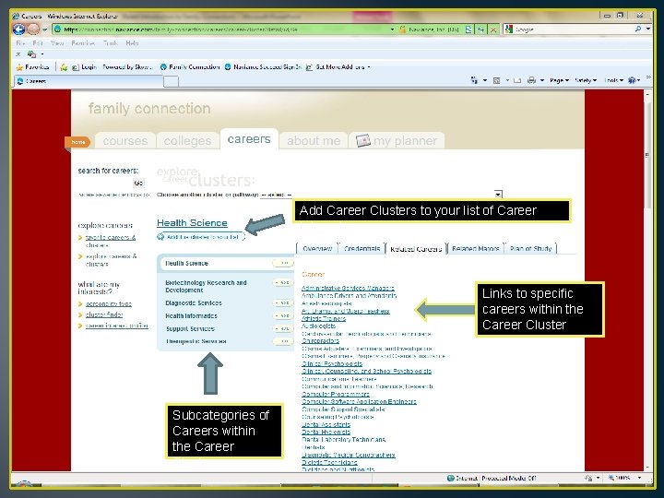The image size is (664, 498).
Task: Click the New Tab button
Action: pos(172,81)
